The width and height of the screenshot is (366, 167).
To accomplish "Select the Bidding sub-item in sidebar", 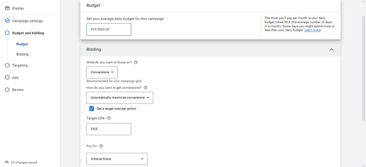I will click(23, 54).
